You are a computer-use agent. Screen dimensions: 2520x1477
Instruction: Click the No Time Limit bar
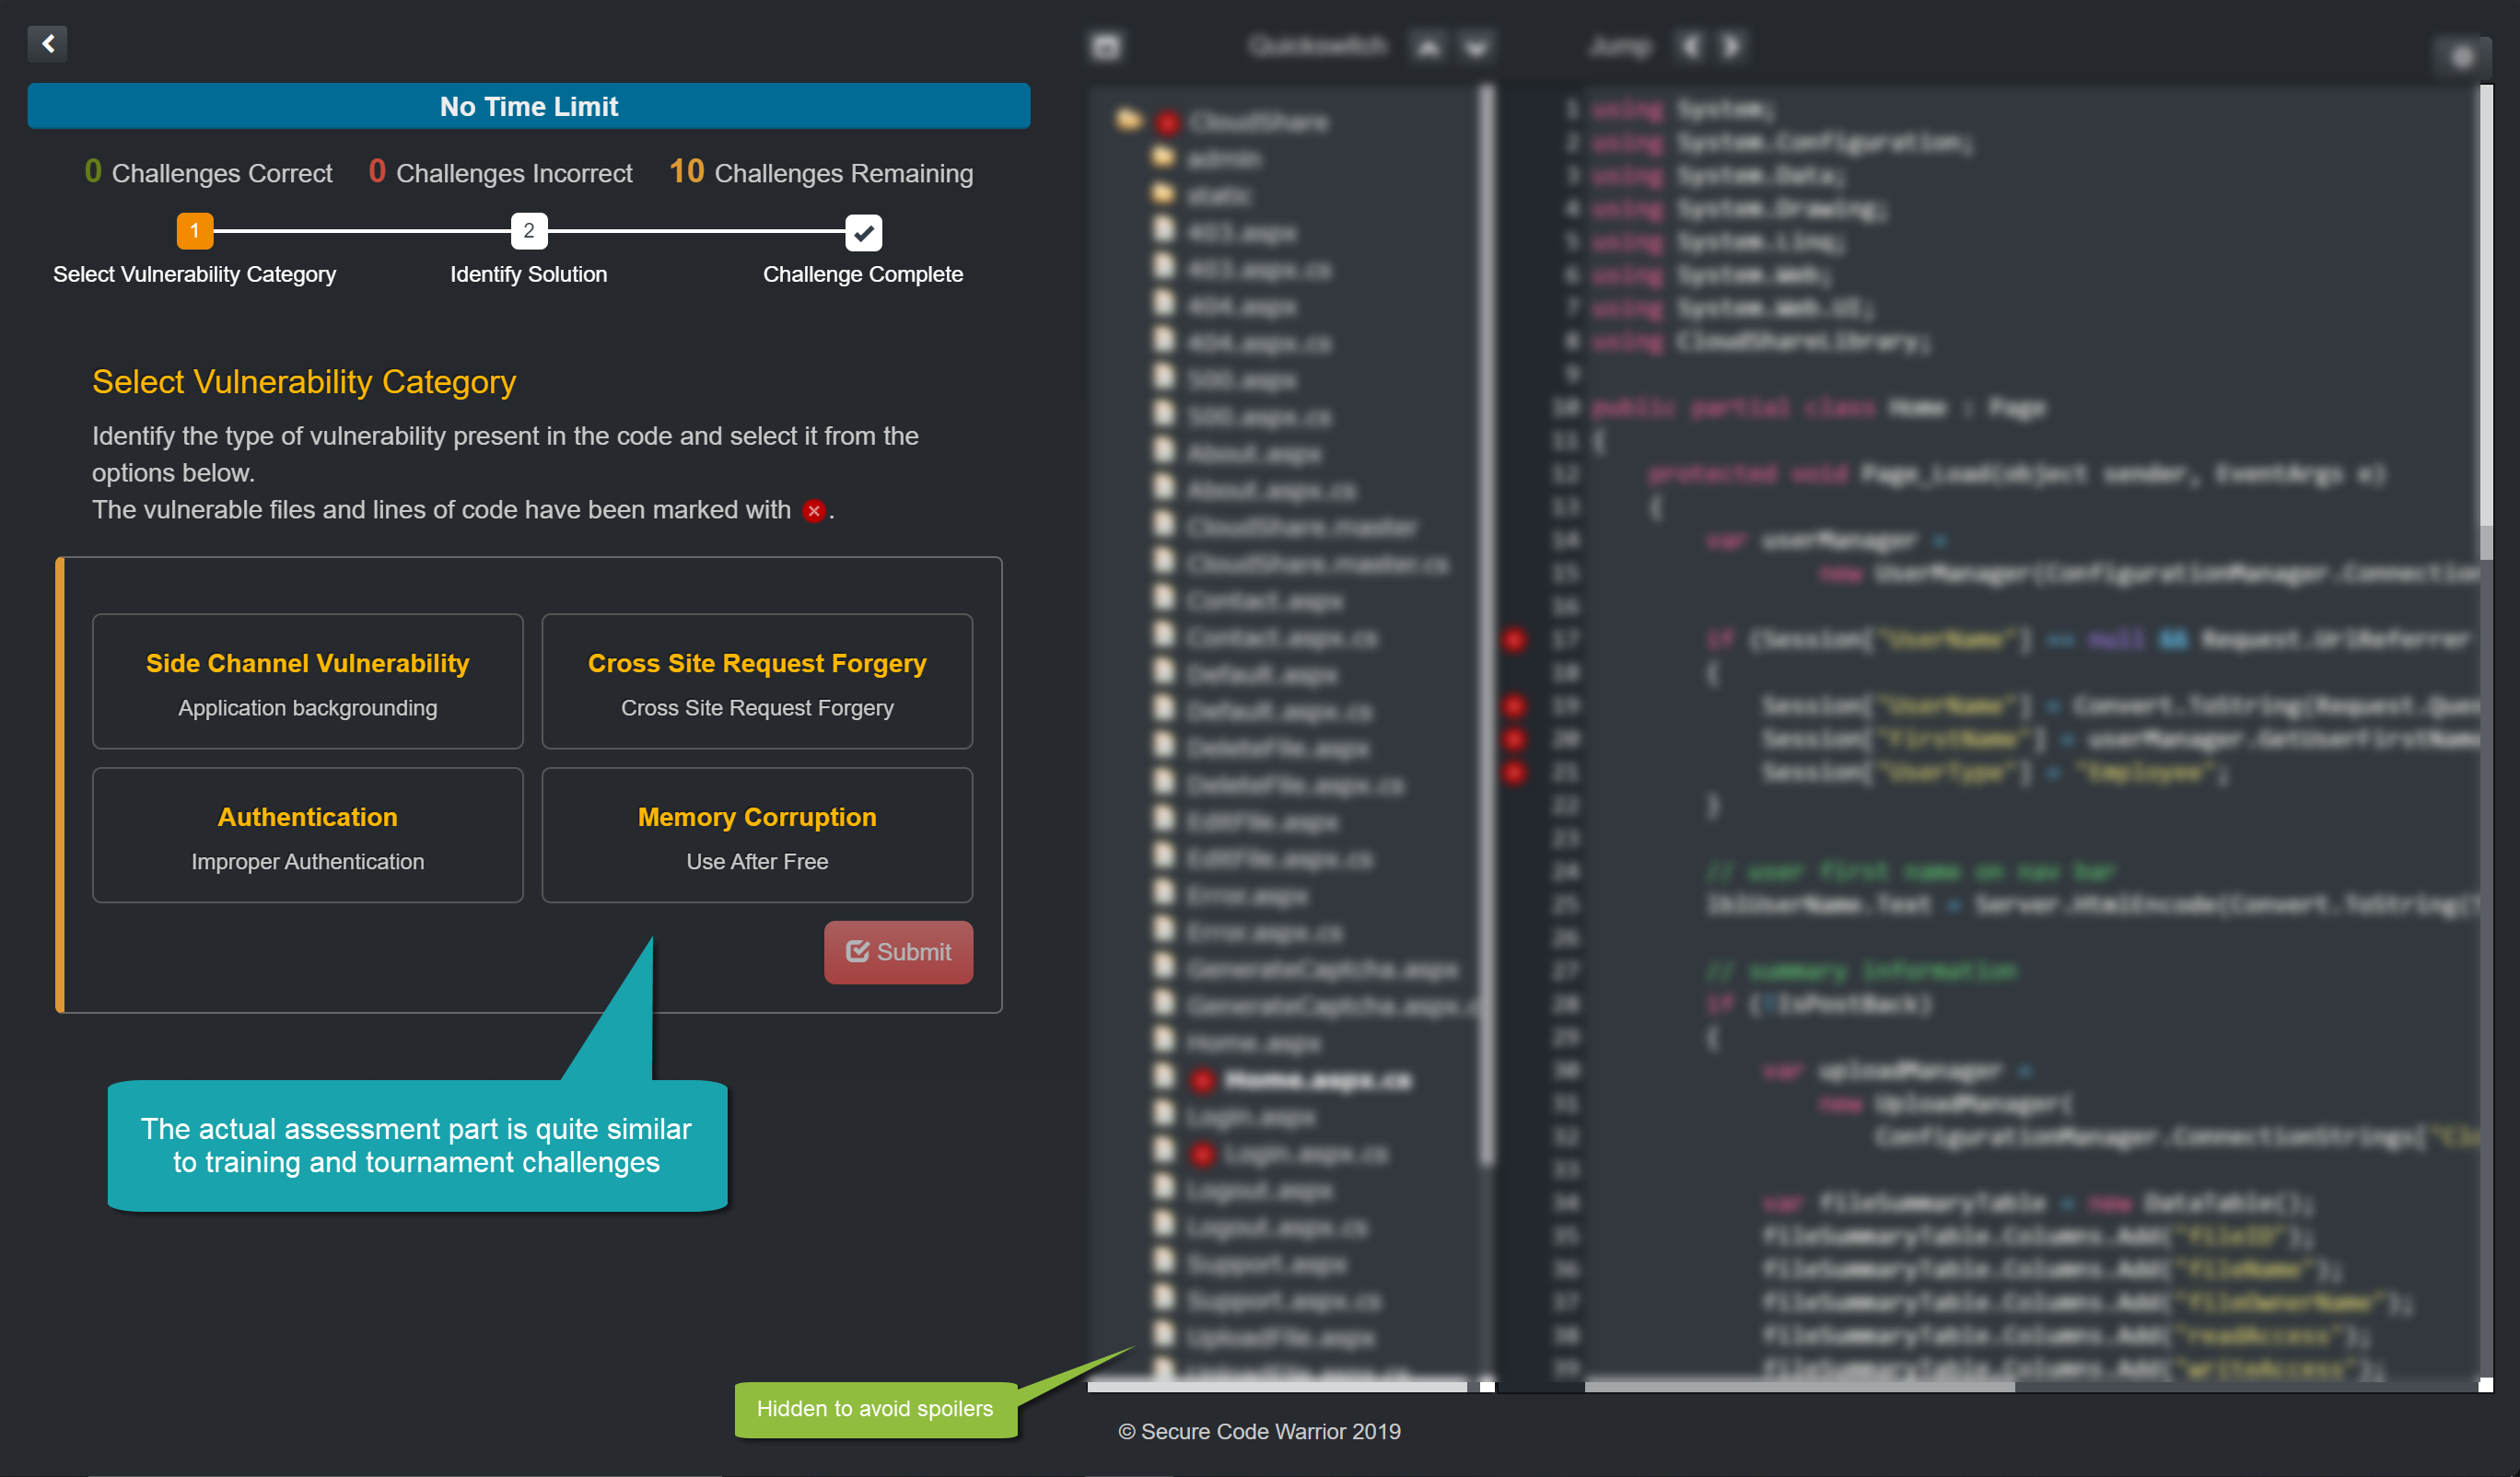[x=529, y=106]
